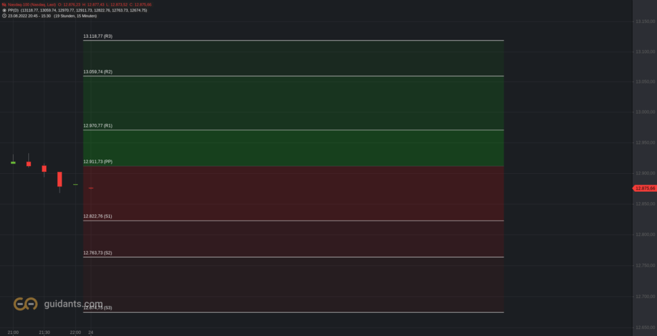Screen dimensions: 657x336
Task: Click the guidants logo icon
Action: click(x=25, y=304)
